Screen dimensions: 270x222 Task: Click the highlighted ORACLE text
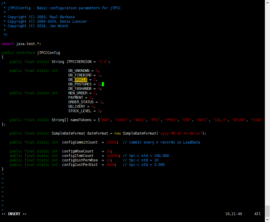81,80
